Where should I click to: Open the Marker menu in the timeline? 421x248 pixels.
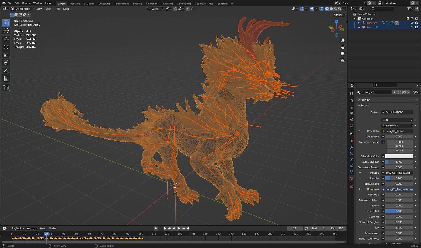click(x=53, y=228)
